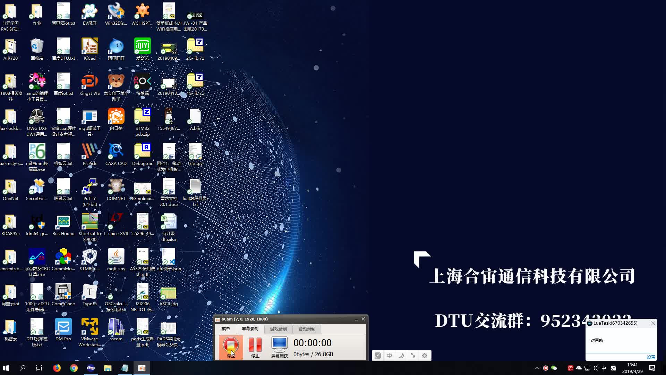666x375 pixels.
Task: Open File Explorer from the taskbar
Action: pos(108,368)
